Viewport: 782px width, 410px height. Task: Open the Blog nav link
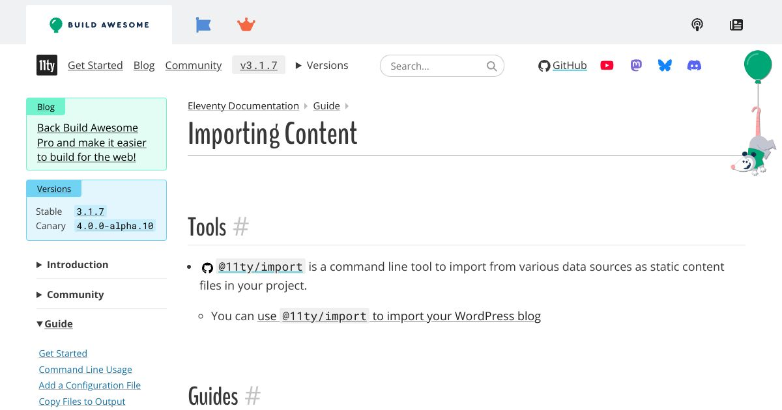coord(144,65)
